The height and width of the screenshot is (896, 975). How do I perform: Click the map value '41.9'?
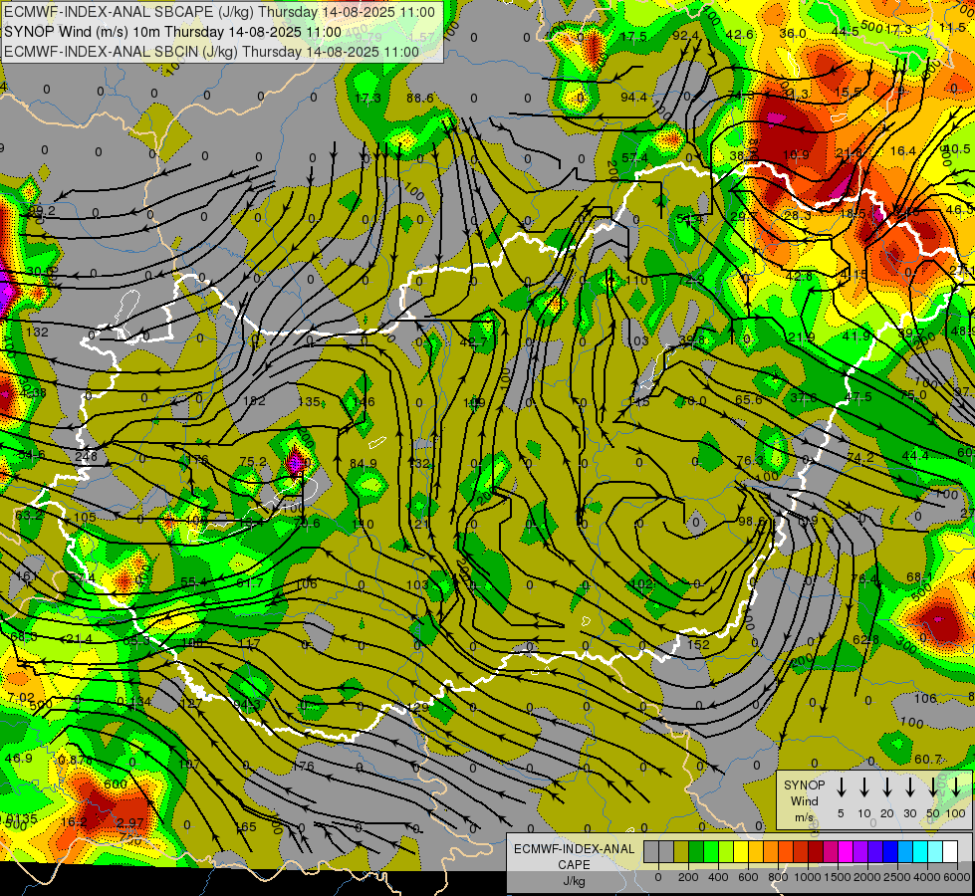click(x=856, y=336)
